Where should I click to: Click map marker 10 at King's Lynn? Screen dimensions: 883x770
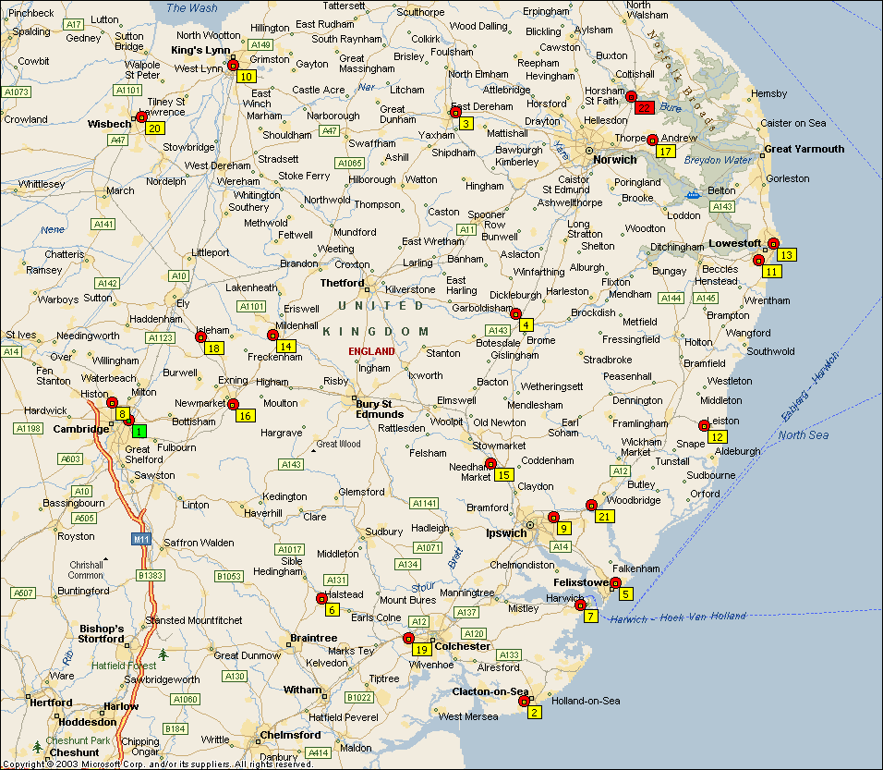(x=246, y=77)
